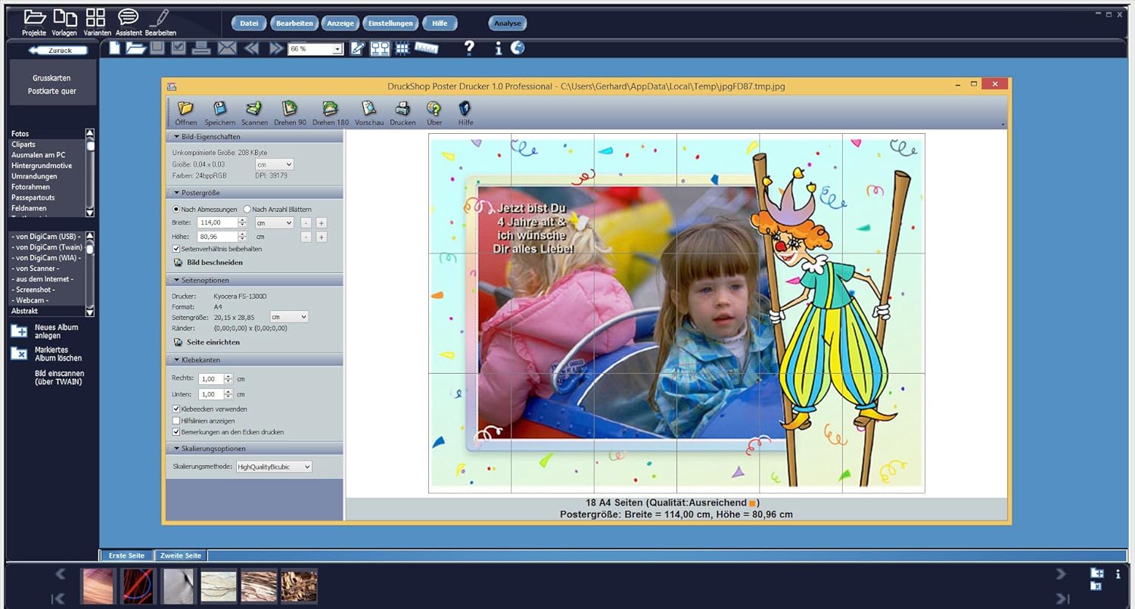The height and width of the screenshot is (609, 1135).
Task: Click the Drucken printer icon
Action: pyautogui.click(x=403, y=110)
